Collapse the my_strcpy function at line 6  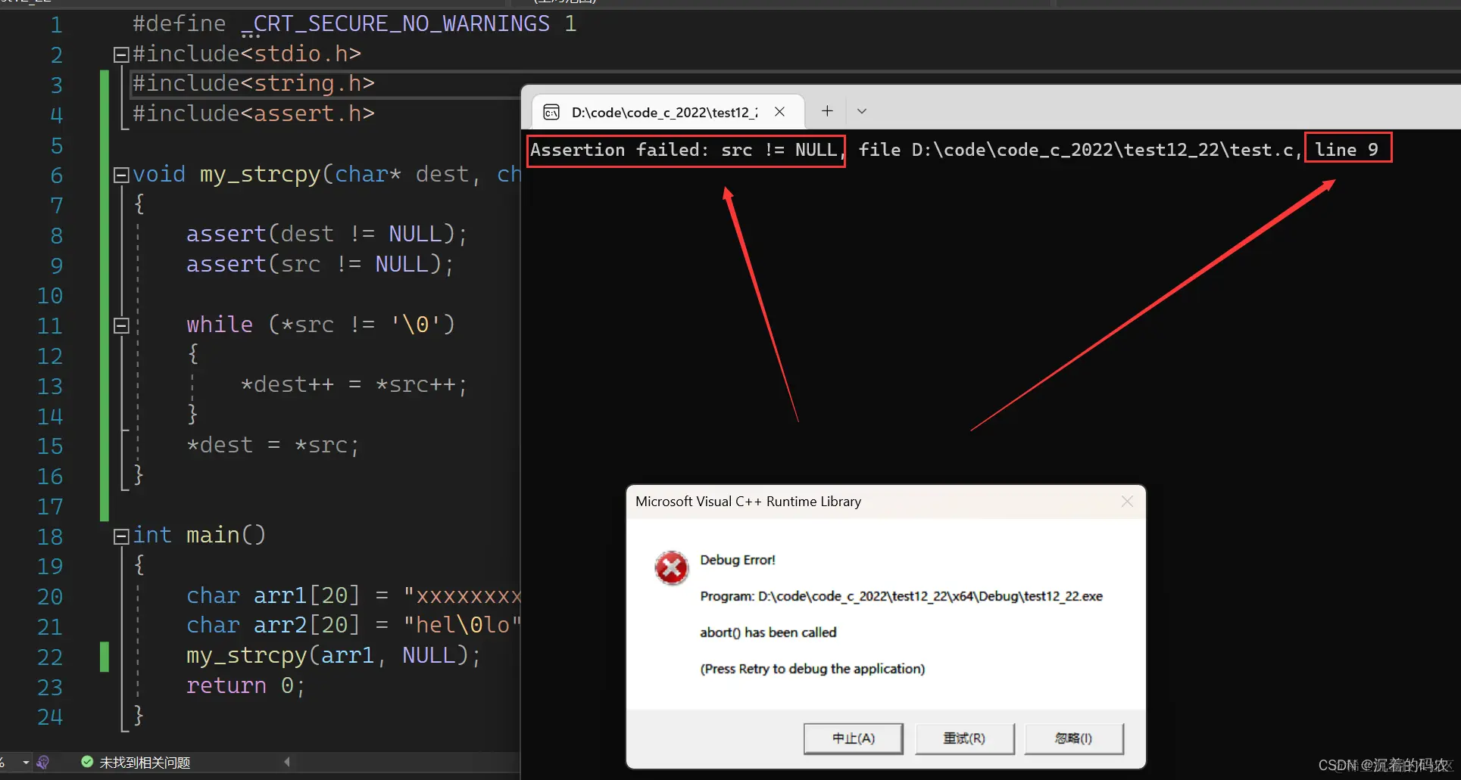tap(120, 175)
